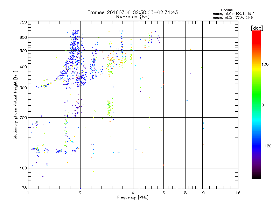Click the x-axis tick label '10'

click(202, 193)
